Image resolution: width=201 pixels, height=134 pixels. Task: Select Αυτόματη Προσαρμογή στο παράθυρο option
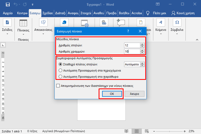pos(60,77)
